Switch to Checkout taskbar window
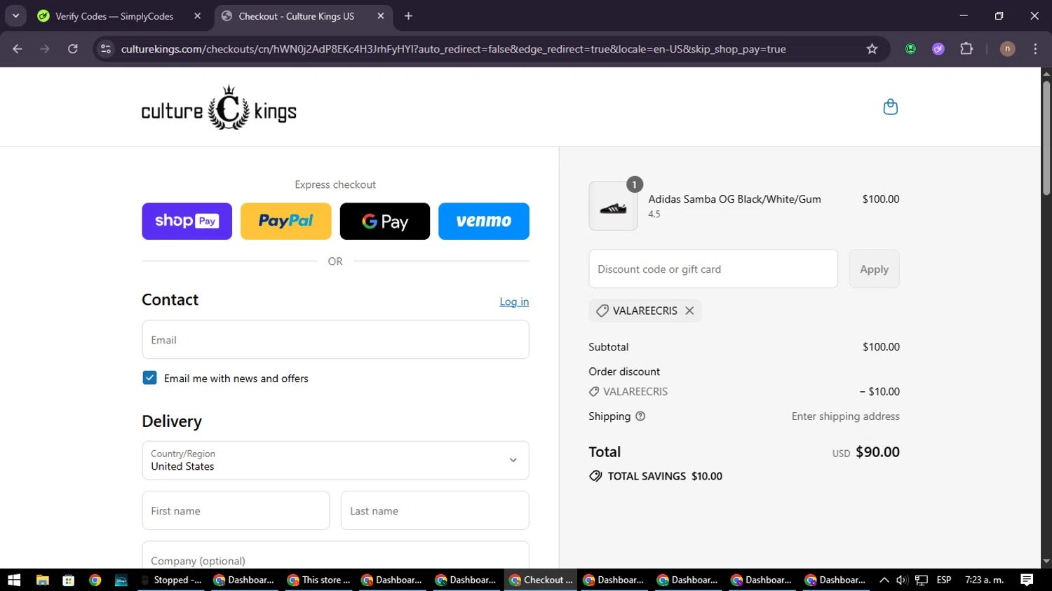 point(541,580)
